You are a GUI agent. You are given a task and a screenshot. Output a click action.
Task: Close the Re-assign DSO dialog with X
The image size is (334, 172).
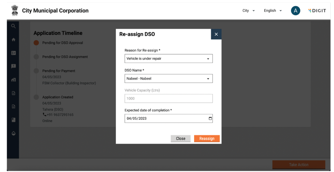point(216,34)
